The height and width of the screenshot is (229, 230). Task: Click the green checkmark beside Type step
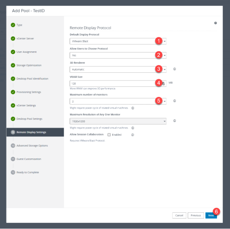(13, 25)
